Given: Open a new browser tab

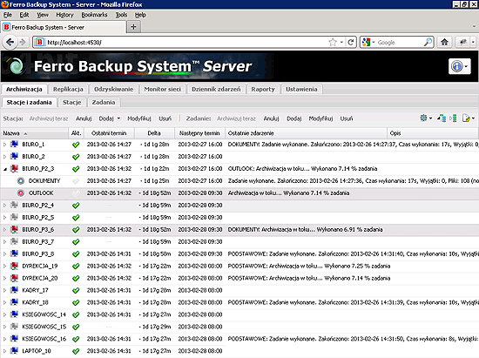Looking at the screenshot, I should pyautogui.click(x=133, y=27).
